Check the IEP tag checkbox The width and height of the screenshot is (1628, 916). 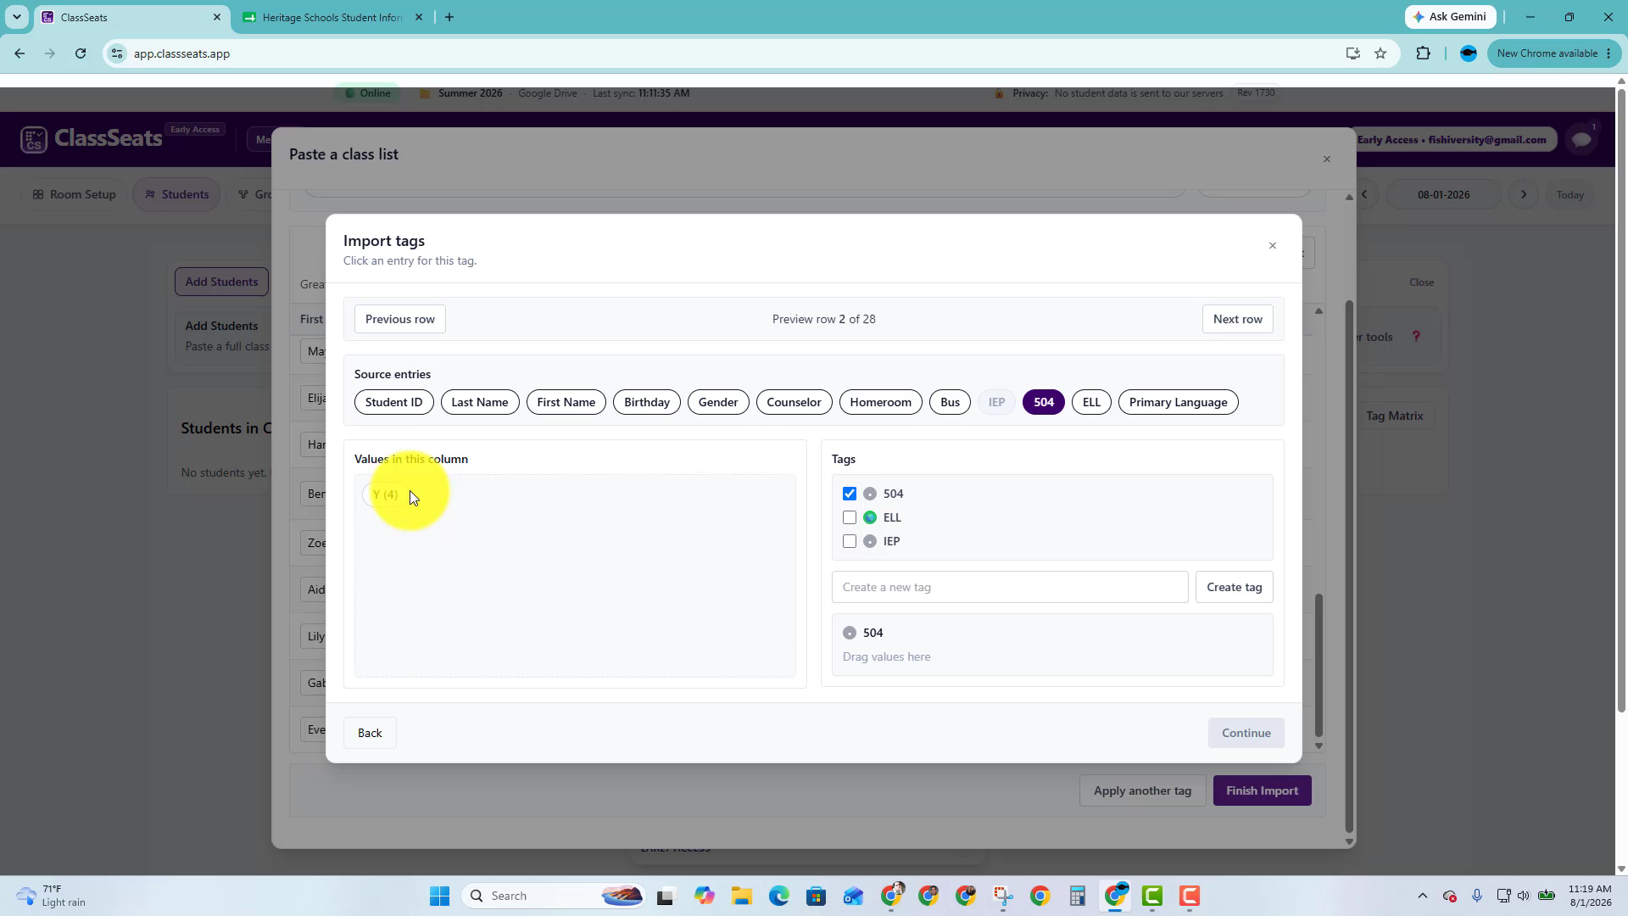[850, 541]
